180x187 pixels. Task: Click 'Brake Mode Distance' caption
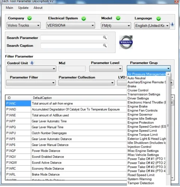(46, 174)
